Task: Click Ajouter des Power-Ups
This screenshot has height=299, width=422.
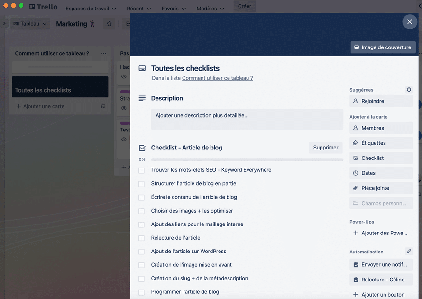Action: (x=381, y=233)
